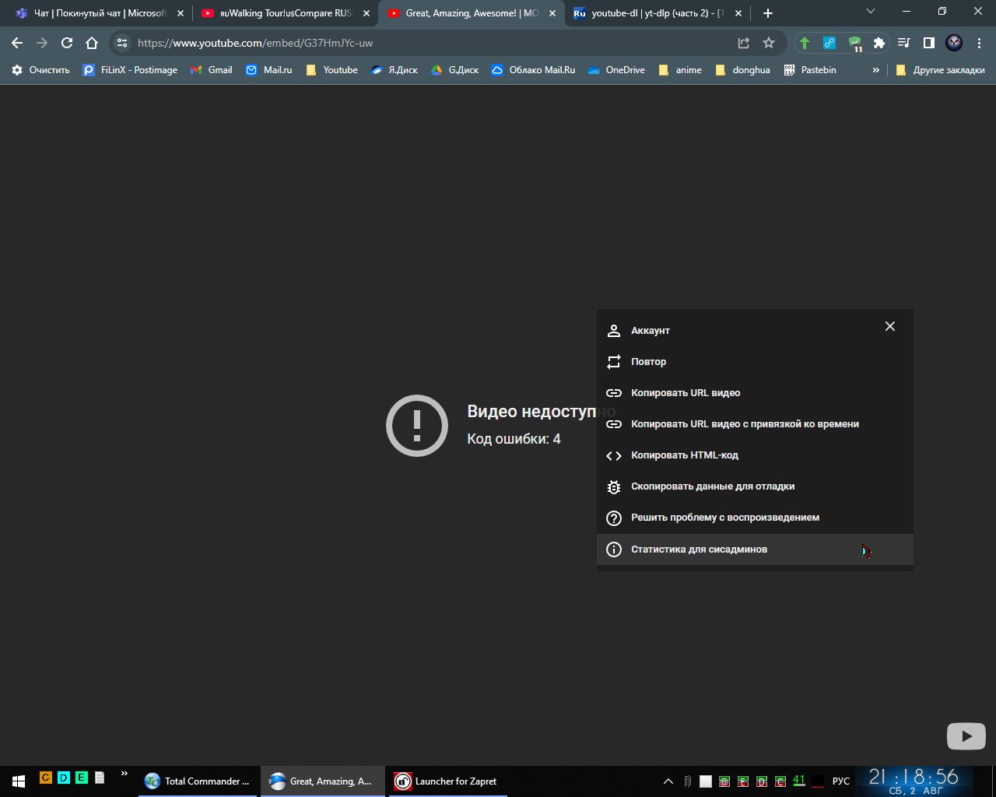The width and height of the screenshot is (996, 797).
Task: Open Chrome three-dot main menu
Action: point(979,43)
